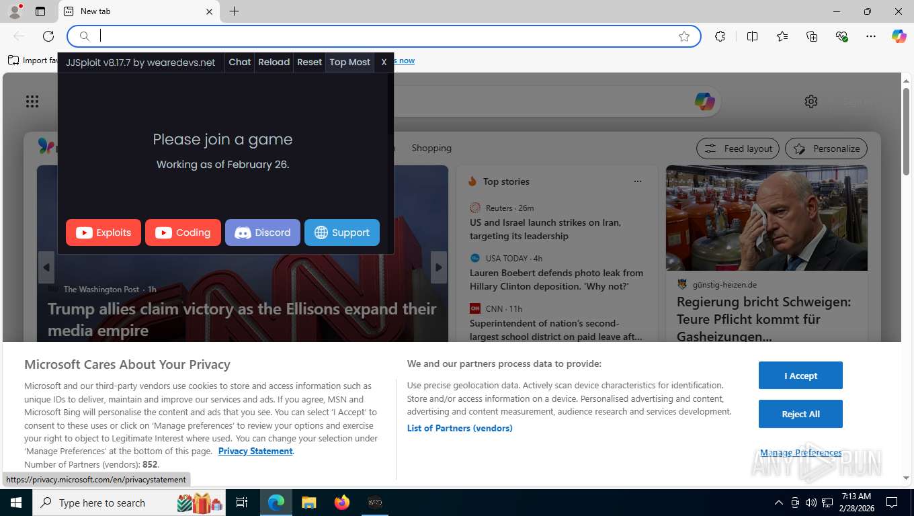Image resolution: width=914 pixels, height=516 pixels.
Task: Open JJSploit taskbar icon
Action: (x=375, y=503)
